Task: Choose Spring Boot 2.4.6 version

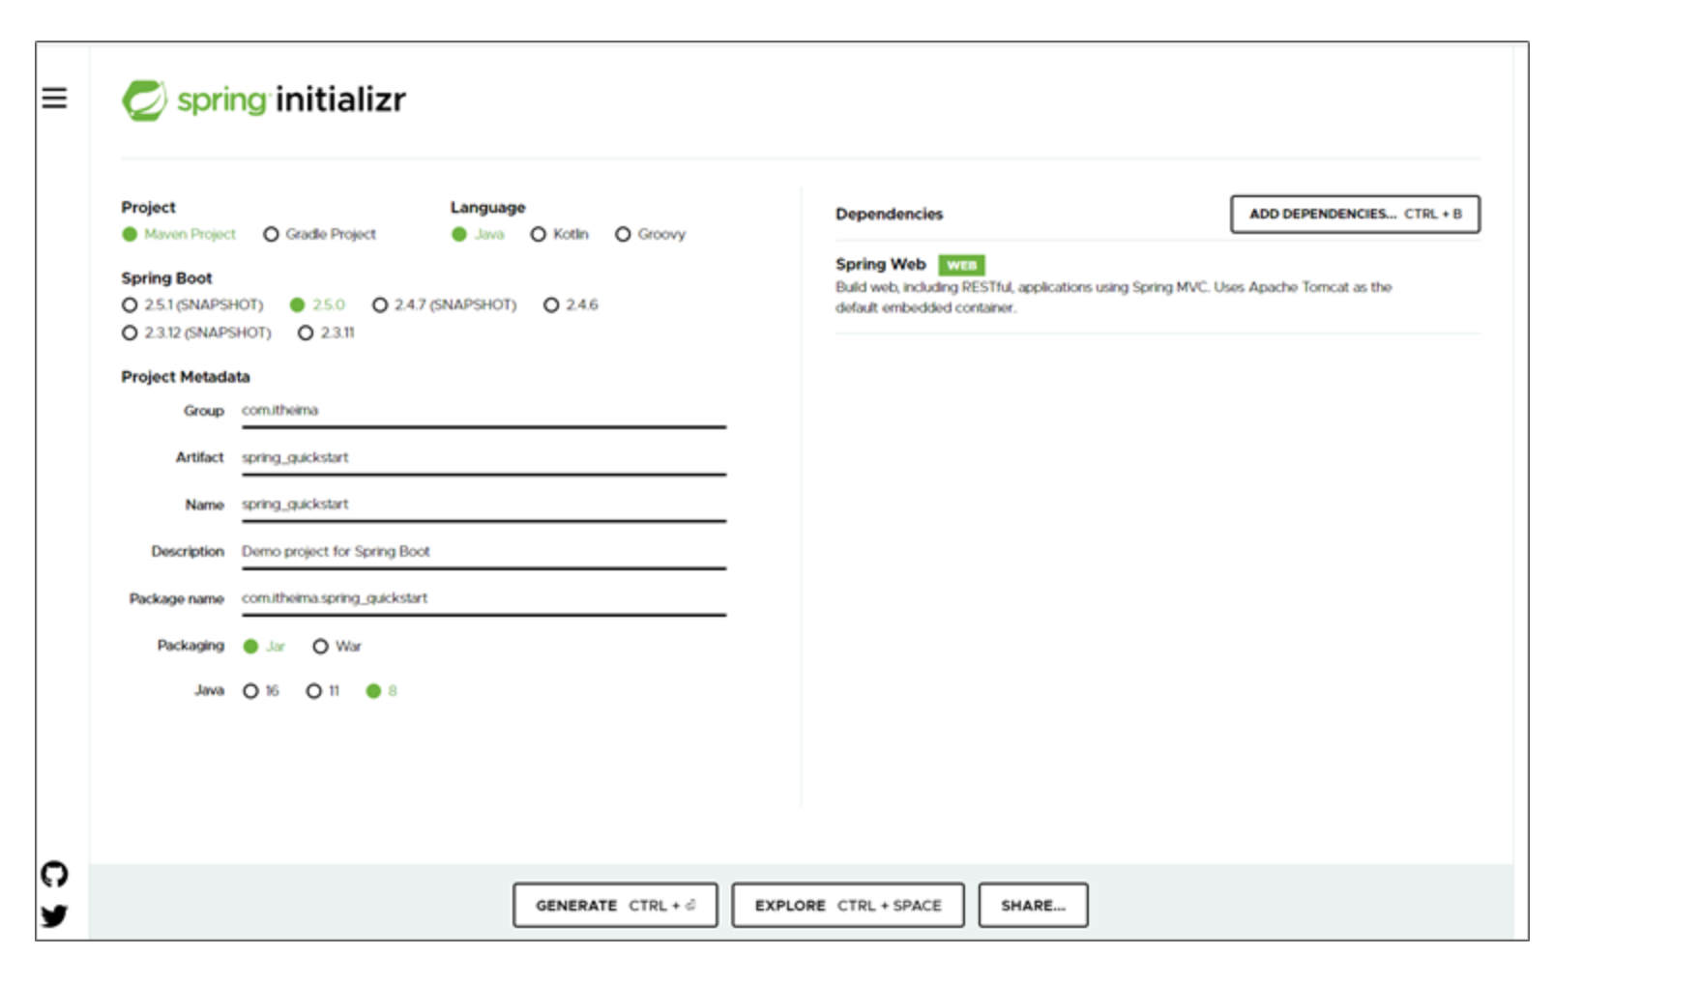Action: tap(551, 304)
